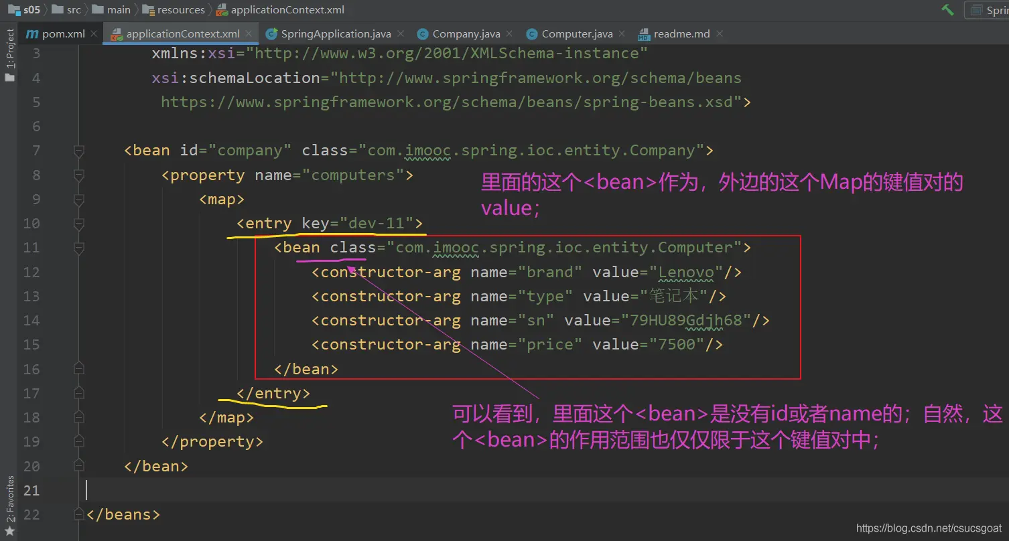This screenshot has width=1009, height=541.
Task: Click the green Build Project hammer icon
Action: (947, 9)
